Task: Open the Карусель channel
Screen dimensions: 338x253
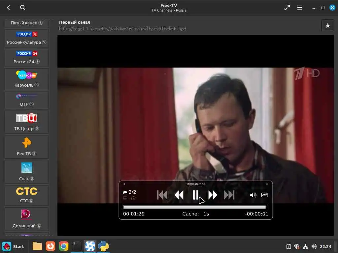Action: [27, 79]
